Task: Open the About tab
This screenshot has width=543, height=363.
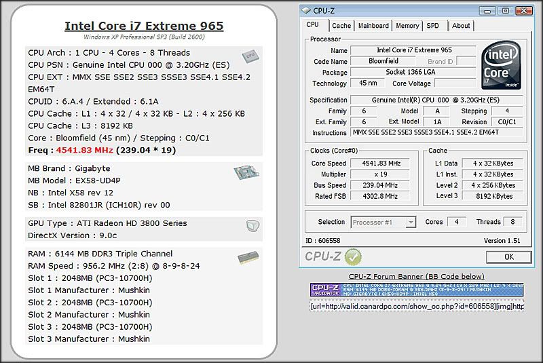Action: (x=461, y=26)
